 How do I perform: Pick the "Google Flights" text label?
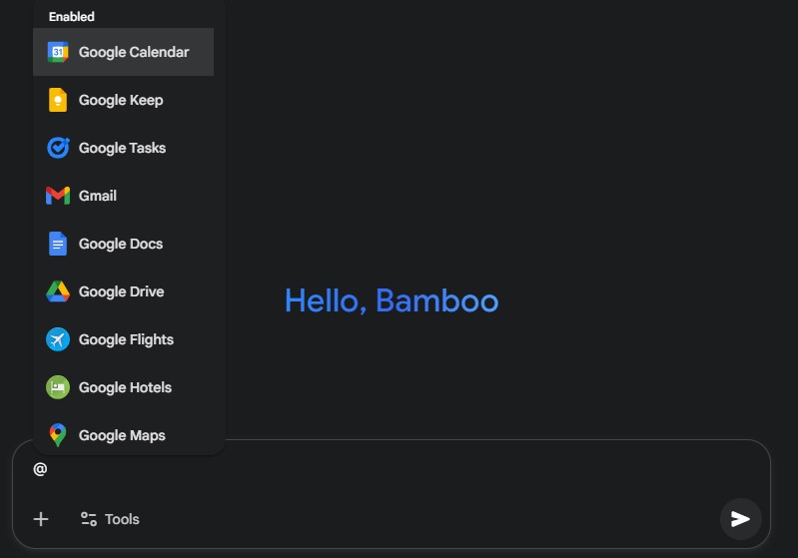[126, 339]
